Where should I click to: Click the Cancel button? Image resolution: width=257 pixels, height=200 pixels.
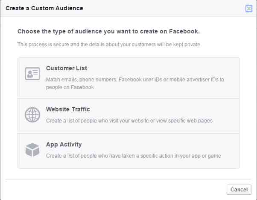[x=239, y=190]
